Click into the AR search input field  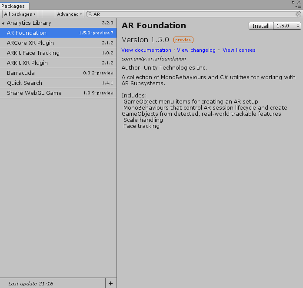pyautogui.click(x=193, y=14)
